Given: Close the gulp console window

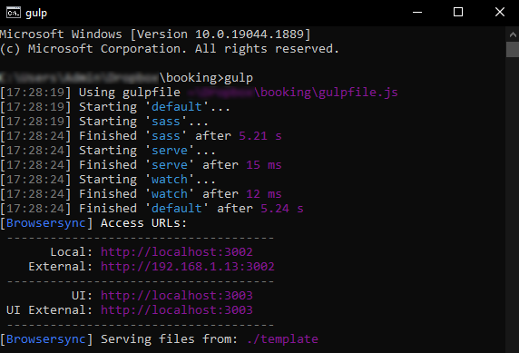Looking at the screenshot, I should (x=499, y=13).
